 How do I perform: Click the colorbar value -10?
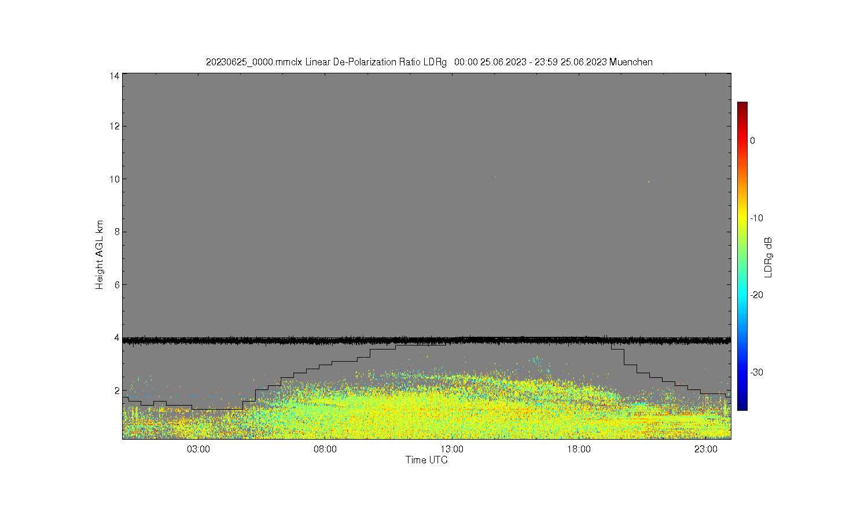[756, 218]
